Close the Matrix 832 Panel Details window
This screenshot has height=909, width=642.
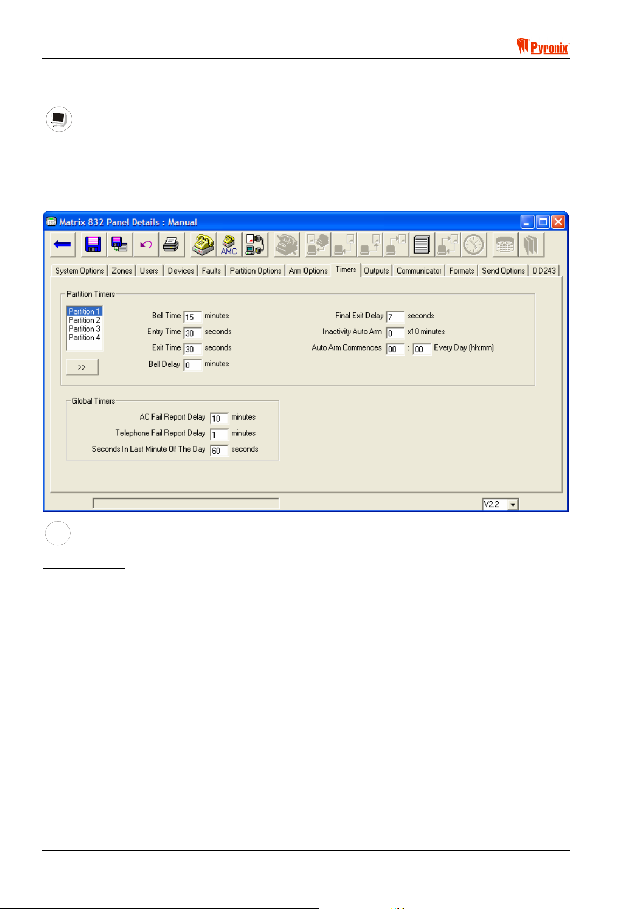[558, 222]
